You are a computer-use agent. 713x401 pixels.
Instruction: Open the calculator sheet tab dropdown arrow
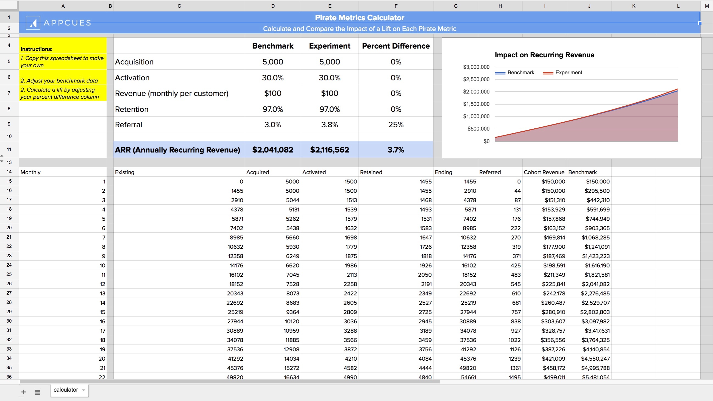click(83, 390)
